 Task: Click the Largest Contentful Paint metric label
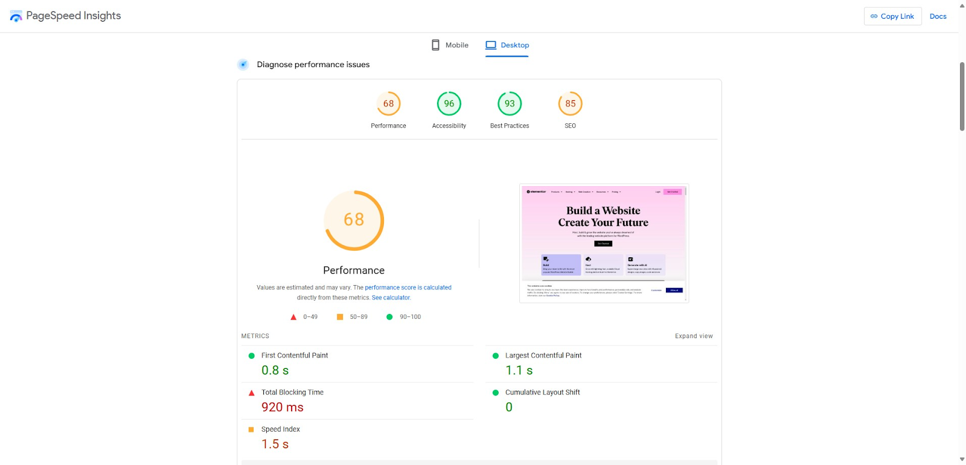click(543, 356)
